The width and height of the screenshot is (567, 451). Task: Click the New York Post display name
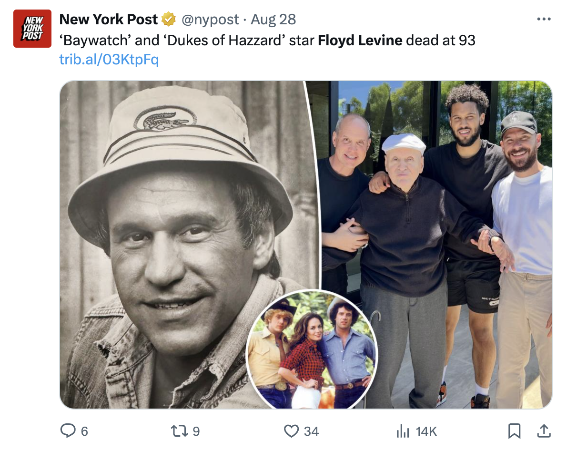point(108,20)
